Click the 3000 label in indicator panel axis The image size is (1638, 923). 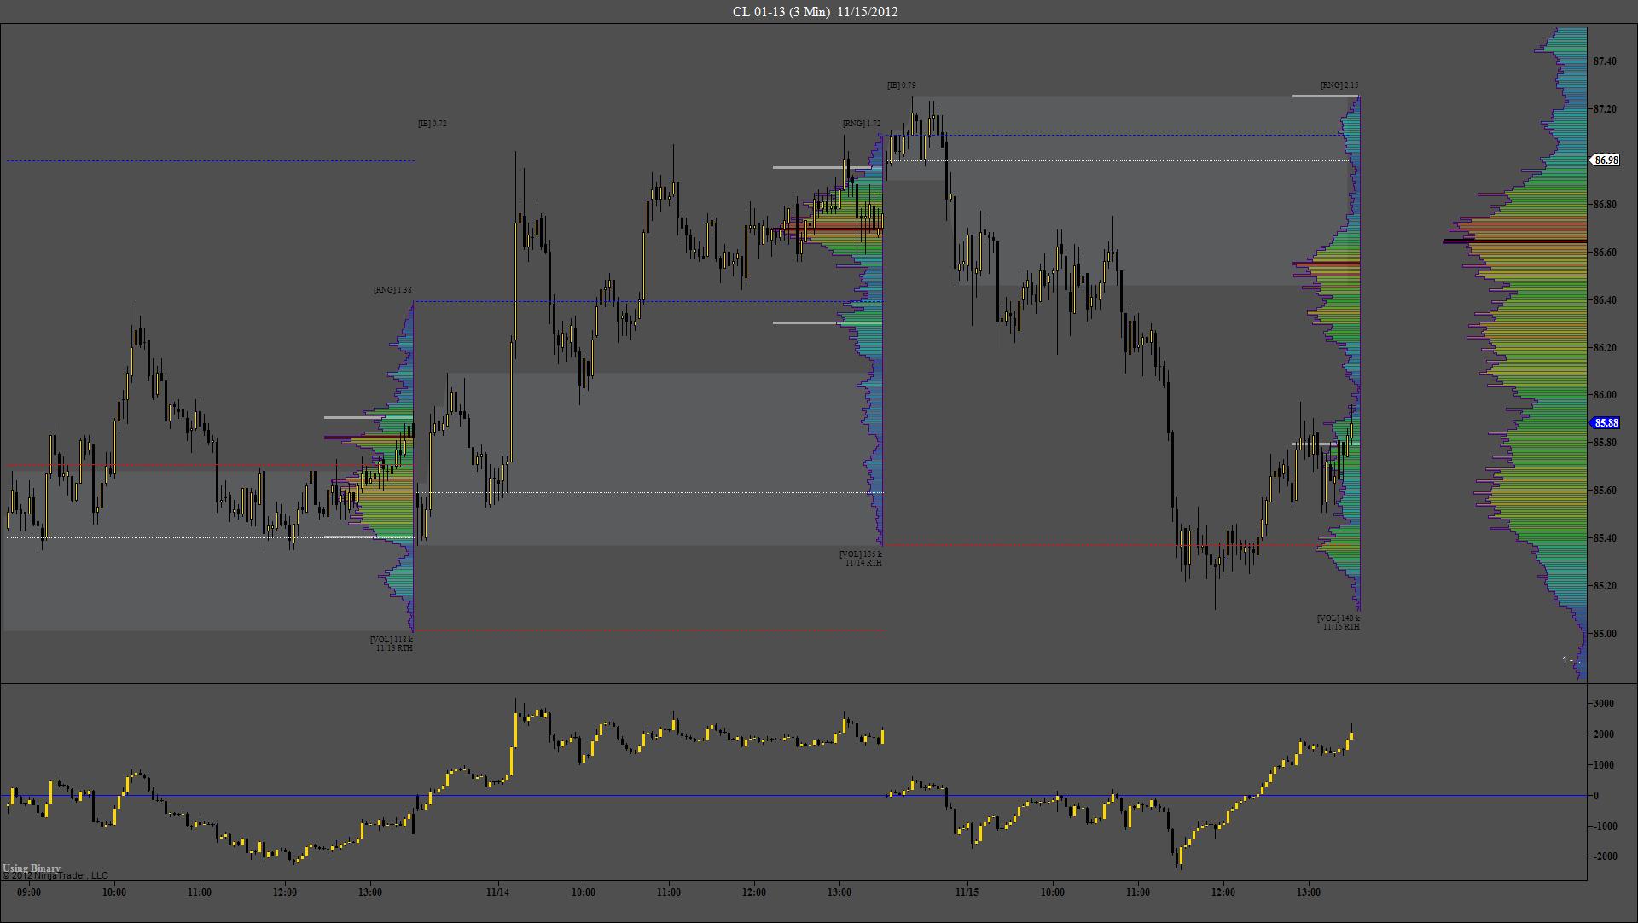click(x=1603, y=704)
